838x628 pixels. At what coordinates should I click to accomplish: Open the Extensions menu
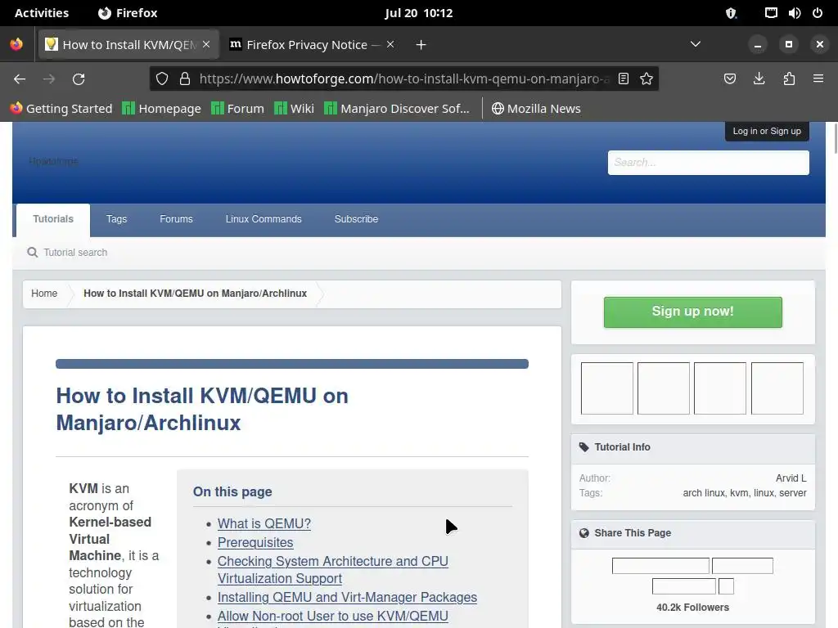[789, 79]
